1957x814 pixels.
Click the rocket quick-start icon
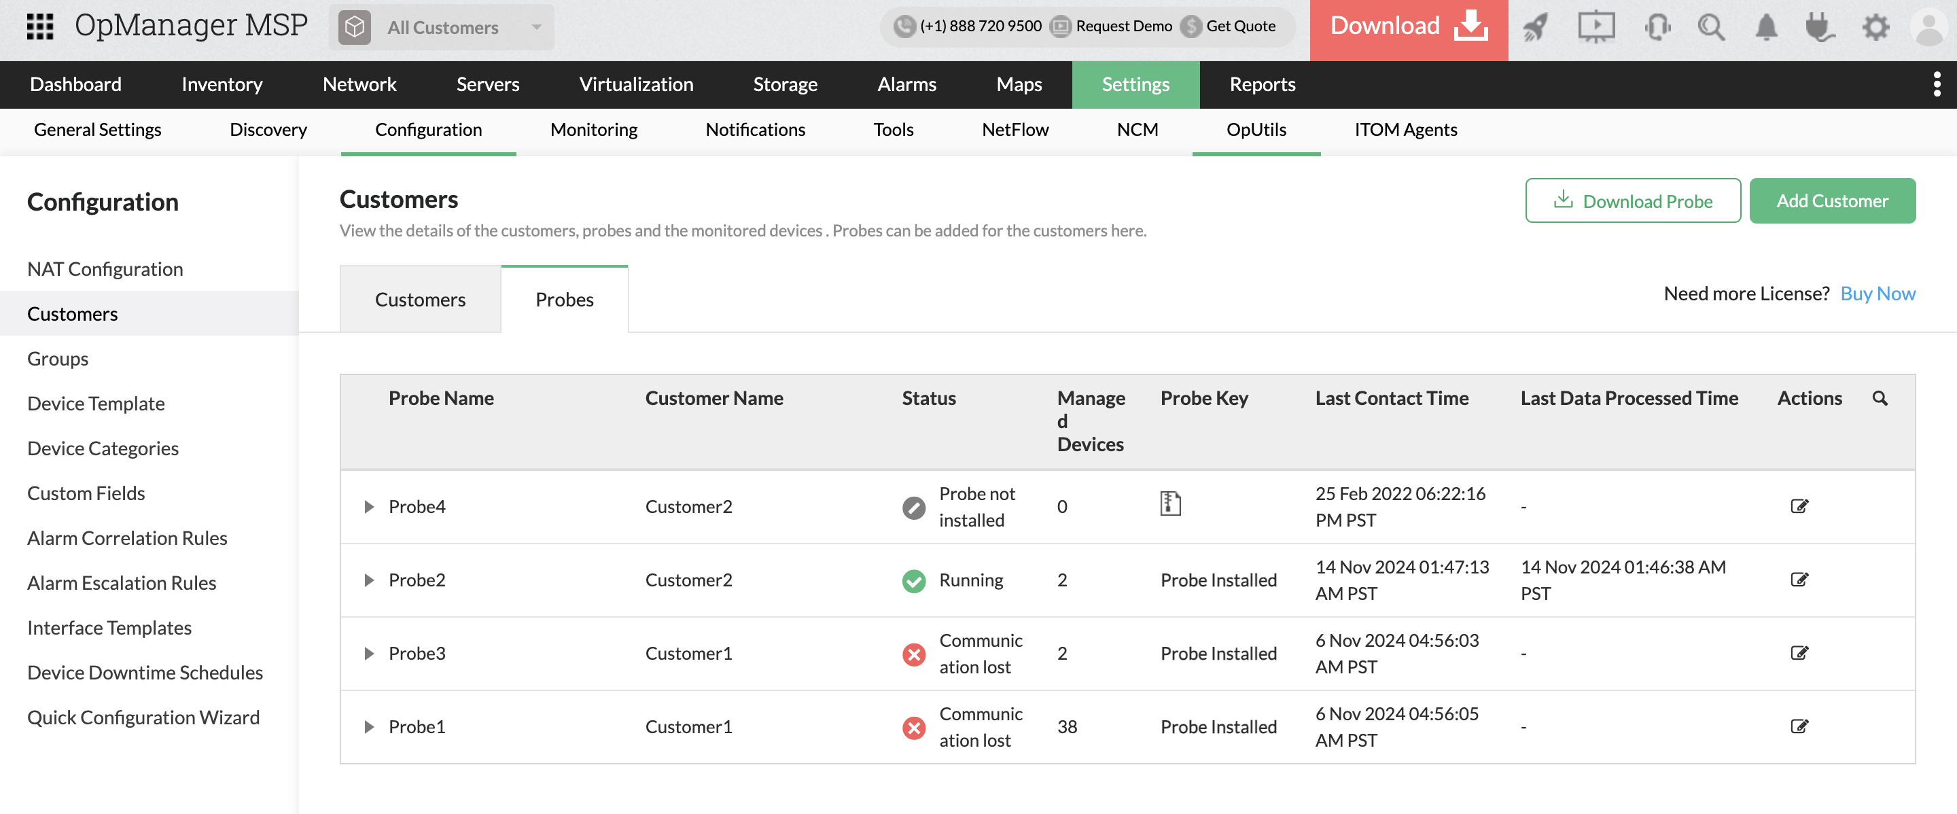point(1534,27)
